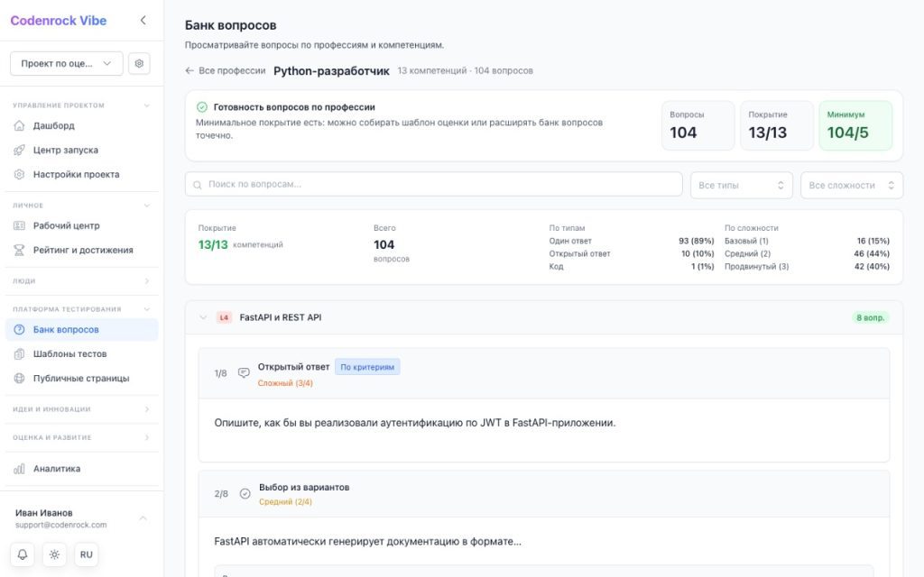Click the globe icon for Публичные страницы
The width and height of the screenshot is (924, 577).
click(x=20, y=379)
